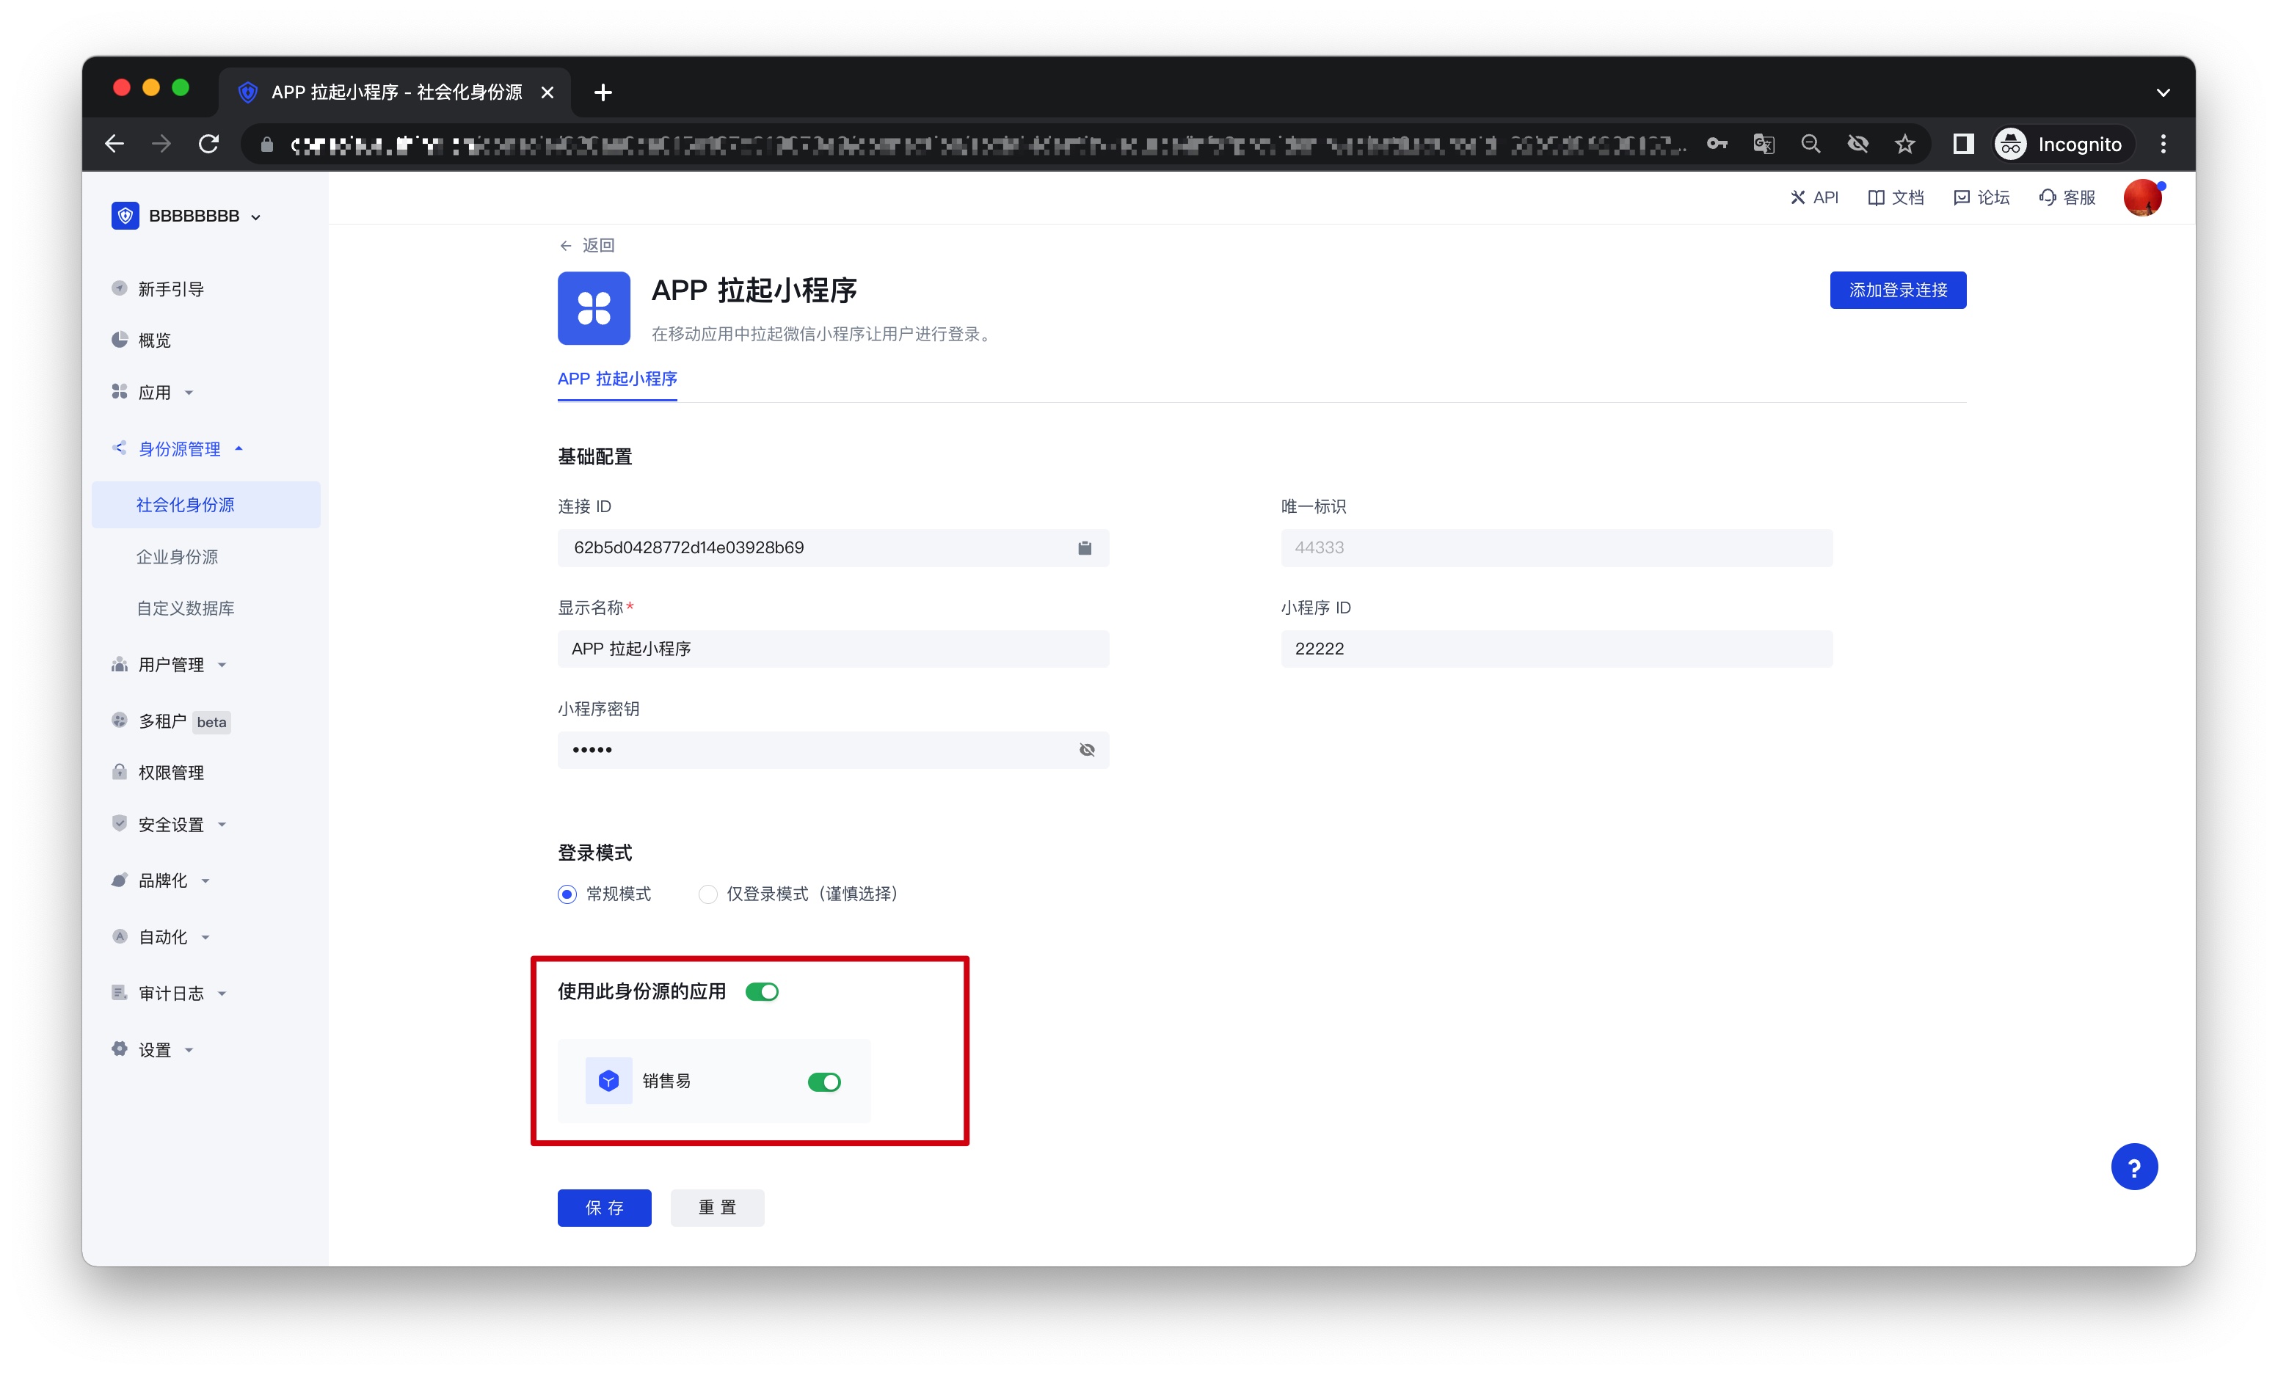Open 企业身份源 in the sidebar
2278x1375 pixels.
177,557
